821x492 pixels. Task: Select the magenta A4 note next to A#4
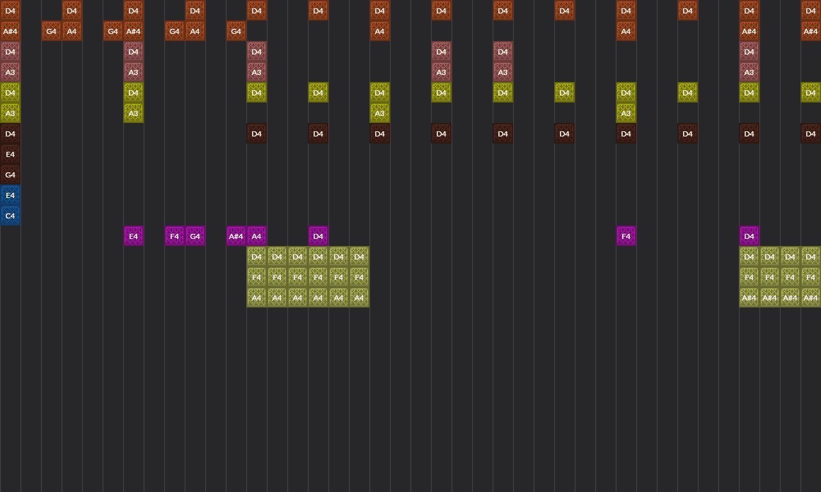coord(257,236)
